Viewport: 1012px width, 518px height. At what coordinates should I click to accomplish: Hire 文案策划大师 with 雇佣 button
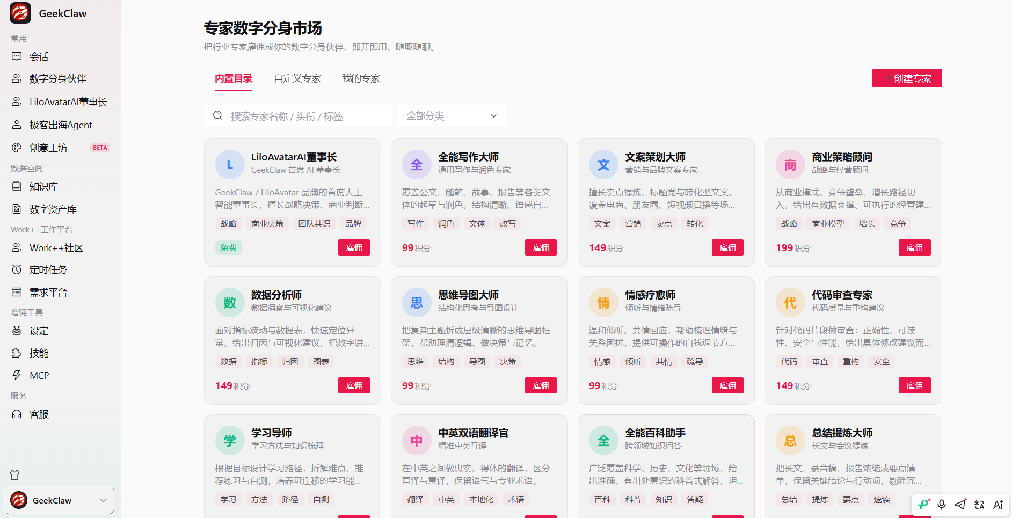727,247
